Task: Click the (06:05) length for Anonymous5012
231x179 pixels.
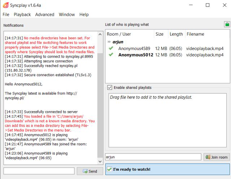Action: point(176,55)
